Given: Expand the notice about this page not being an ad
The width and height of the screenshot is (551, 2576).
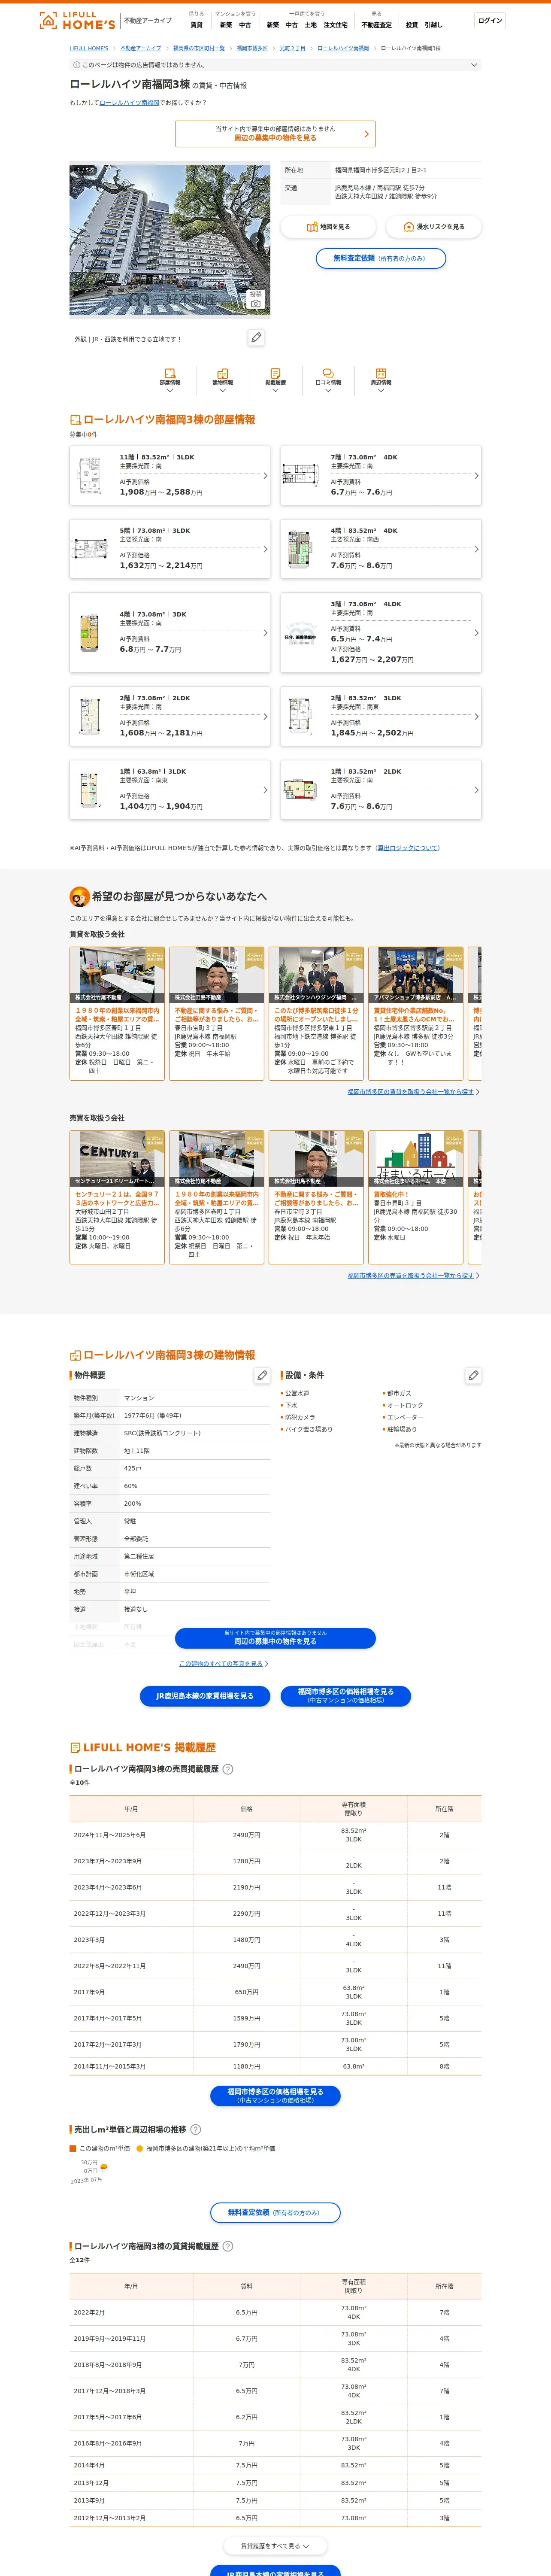Looking at the screenshot, I should [275, 65].
